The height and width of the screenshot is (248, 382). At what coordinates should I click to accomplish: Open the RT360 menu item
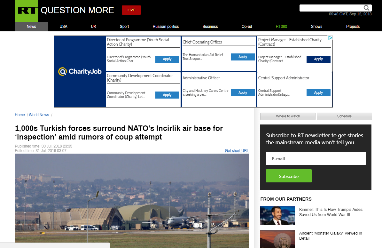[x=281, y=27]
